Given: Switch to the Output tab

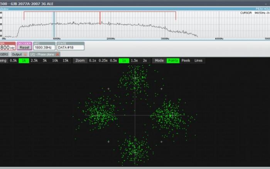Looking at the screenshot, I should click(x=17, y=54).
